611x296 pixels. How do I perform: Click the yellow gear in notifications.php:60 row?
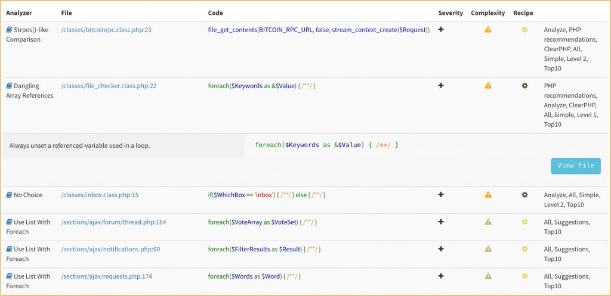point(524,249)
